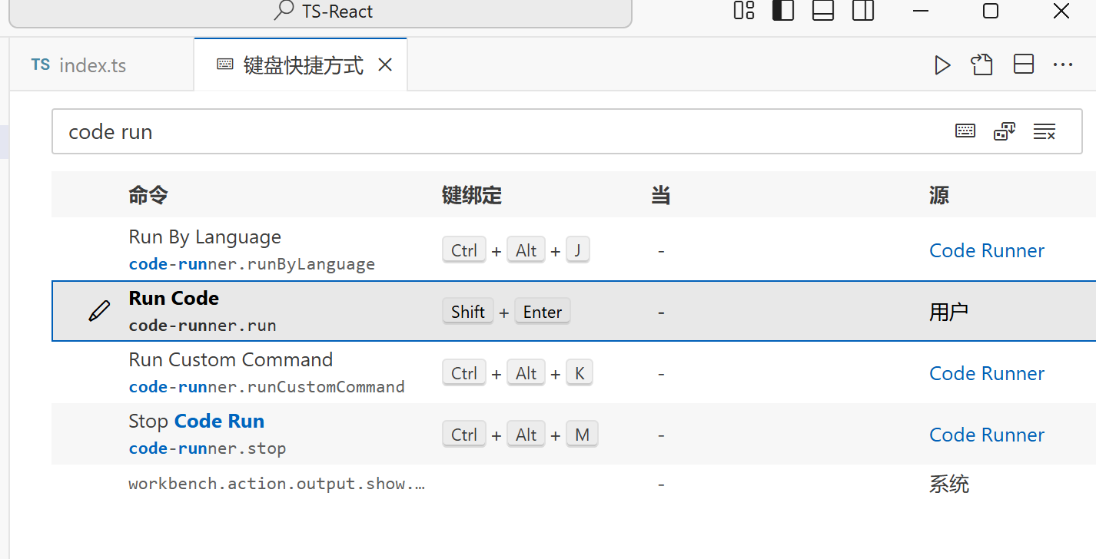Viewport: 1096px width, 559px height.
Task: Click the Customize Layout icon
Action: 743,11
